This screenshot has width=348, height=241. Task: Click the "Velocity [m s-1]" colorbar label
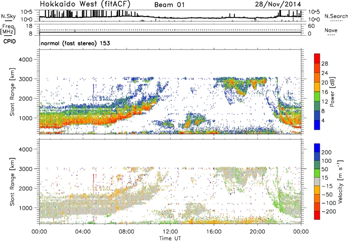pyautogui.click(x=340, y=181)
